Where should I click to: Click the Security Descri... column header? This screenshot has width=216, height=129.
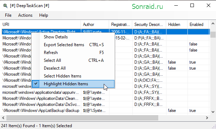click(x=149, y=25)
